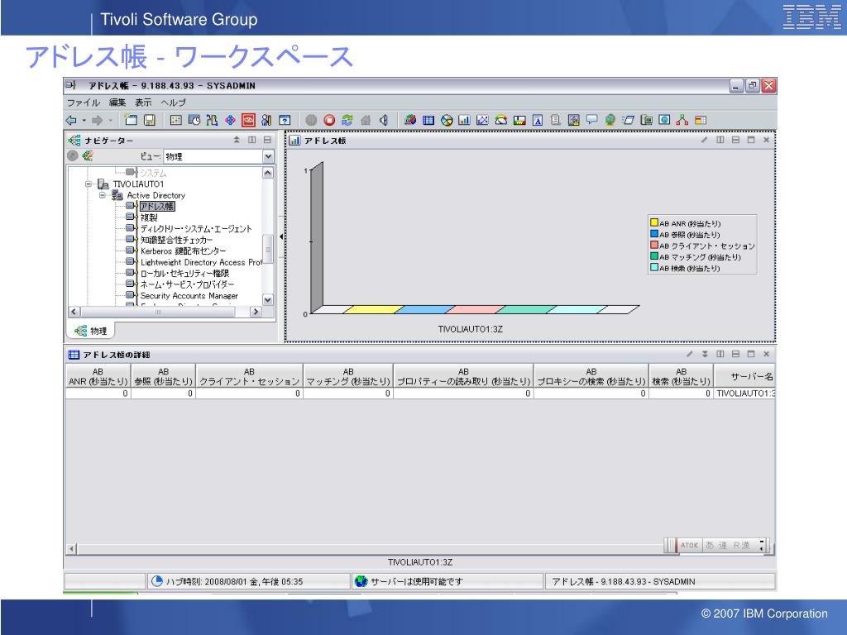Viewport: 847px width, 635px height.
Task: Select the Message log view icon
Action: [x=555, y=120]
